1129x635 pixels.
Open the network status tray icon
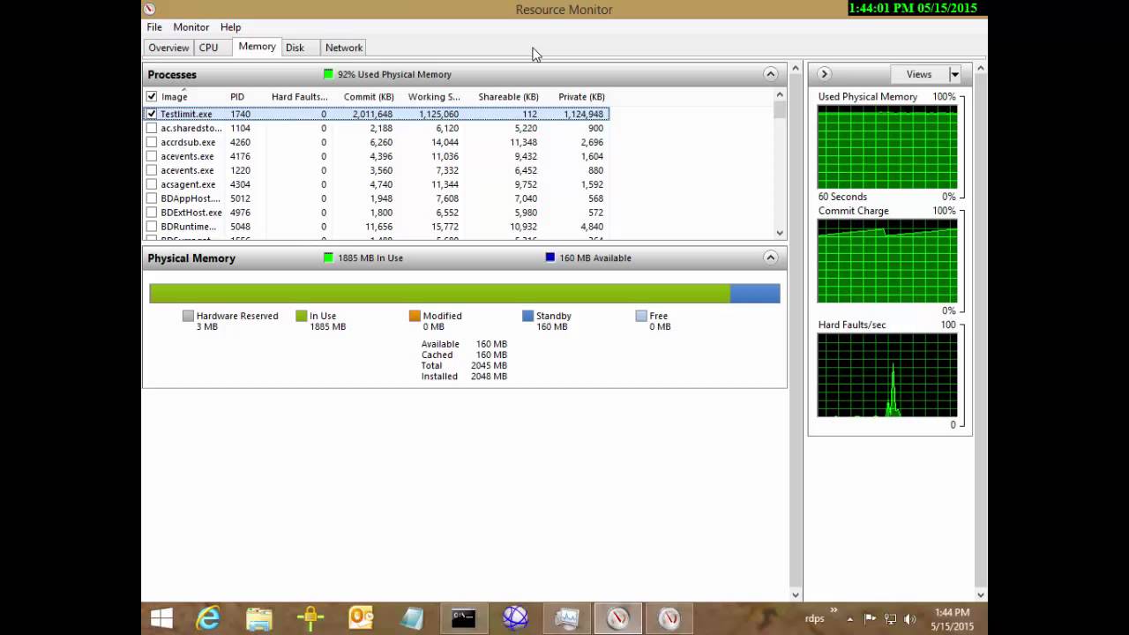pyautogui.click(x=890, y=619)
